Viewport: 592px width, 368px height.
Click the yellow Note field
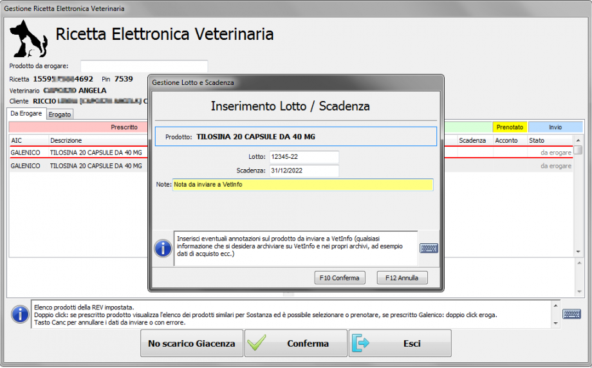[302, 185]
